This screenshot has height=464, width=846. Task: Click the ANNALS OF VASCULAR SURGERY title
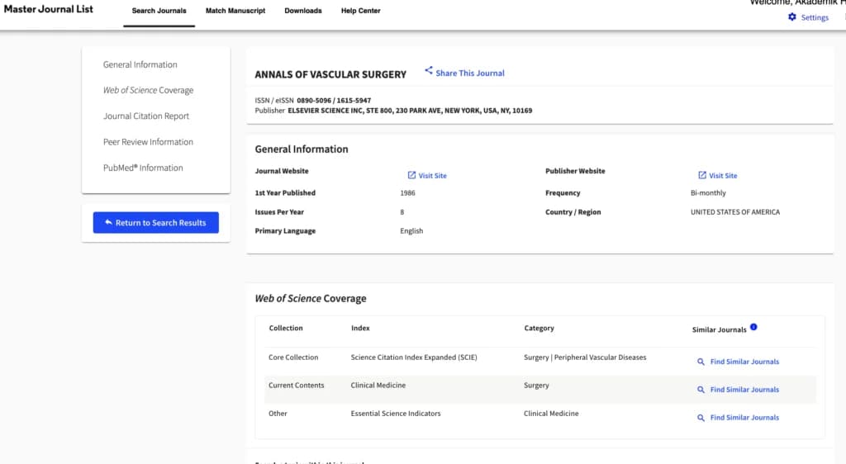[x=330, y=74]
